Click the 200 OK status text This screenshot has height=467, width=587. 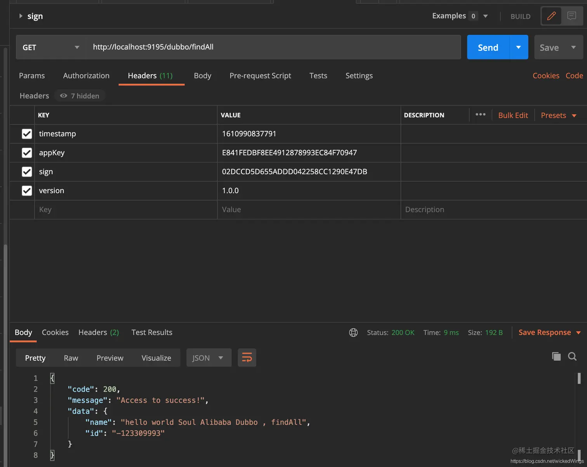[403, 333]
